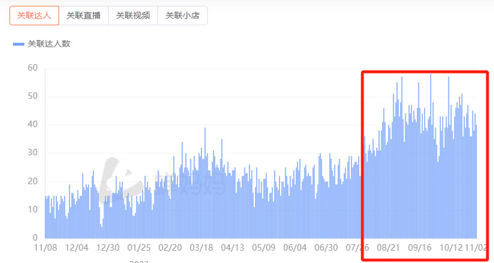Viewport: 494px width, 263px height.
Task: Select the 05/09 date on the x-axis
Action: click(264, 248)
